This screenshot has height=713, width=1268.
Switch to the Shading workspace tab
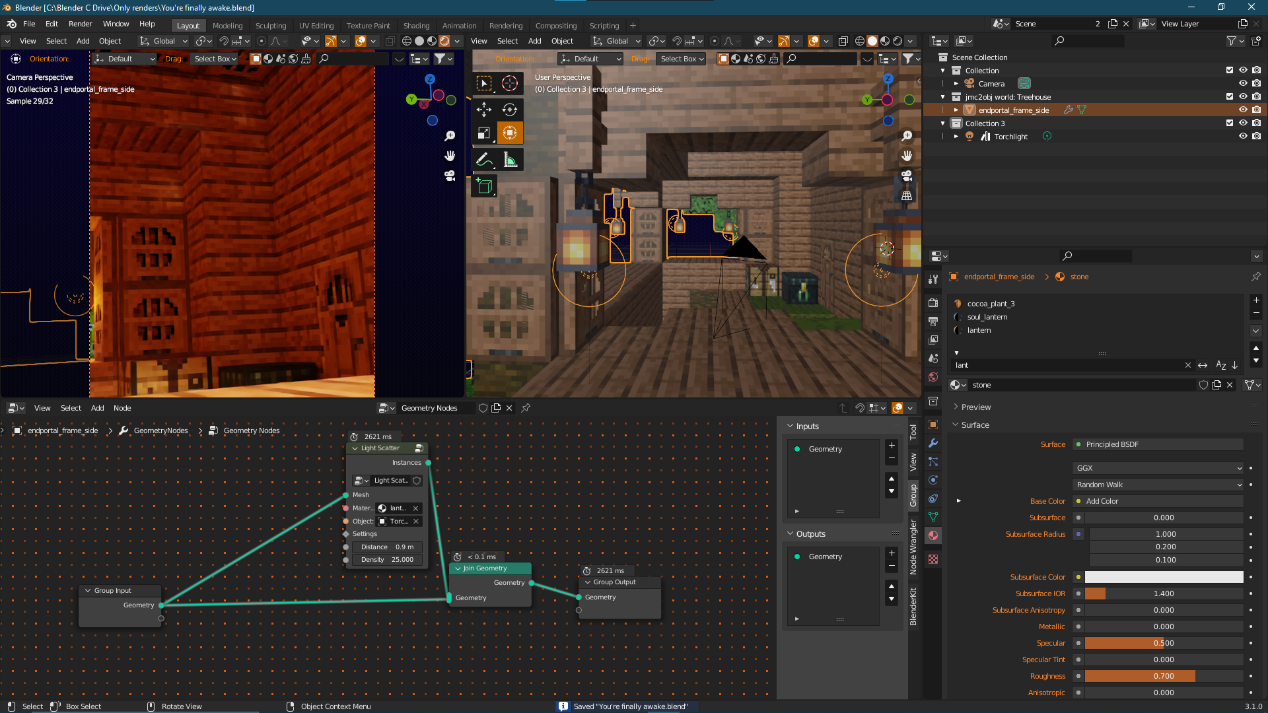point(416,26)
